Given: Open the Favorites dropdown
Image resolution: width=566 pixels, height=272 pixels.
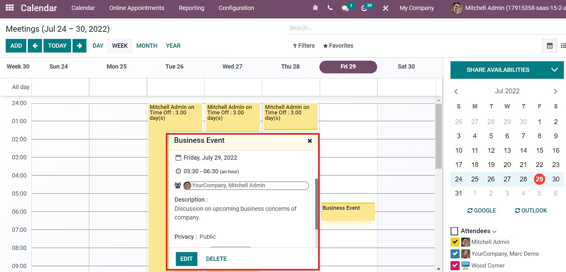Looking at the screenshot, I should coord(338,46).
